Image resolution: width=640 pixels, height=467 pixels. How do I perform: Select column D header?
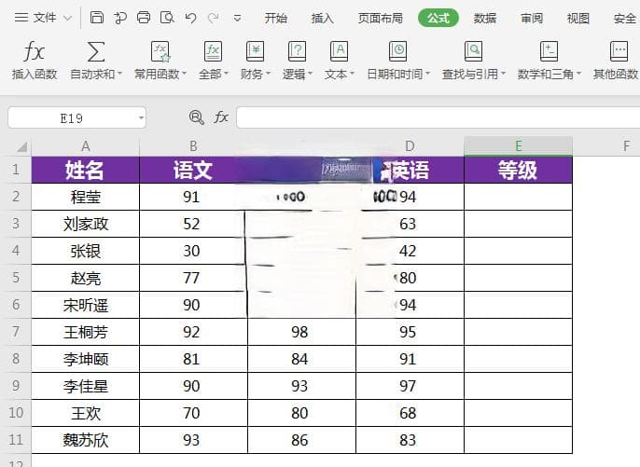[410, 146]
